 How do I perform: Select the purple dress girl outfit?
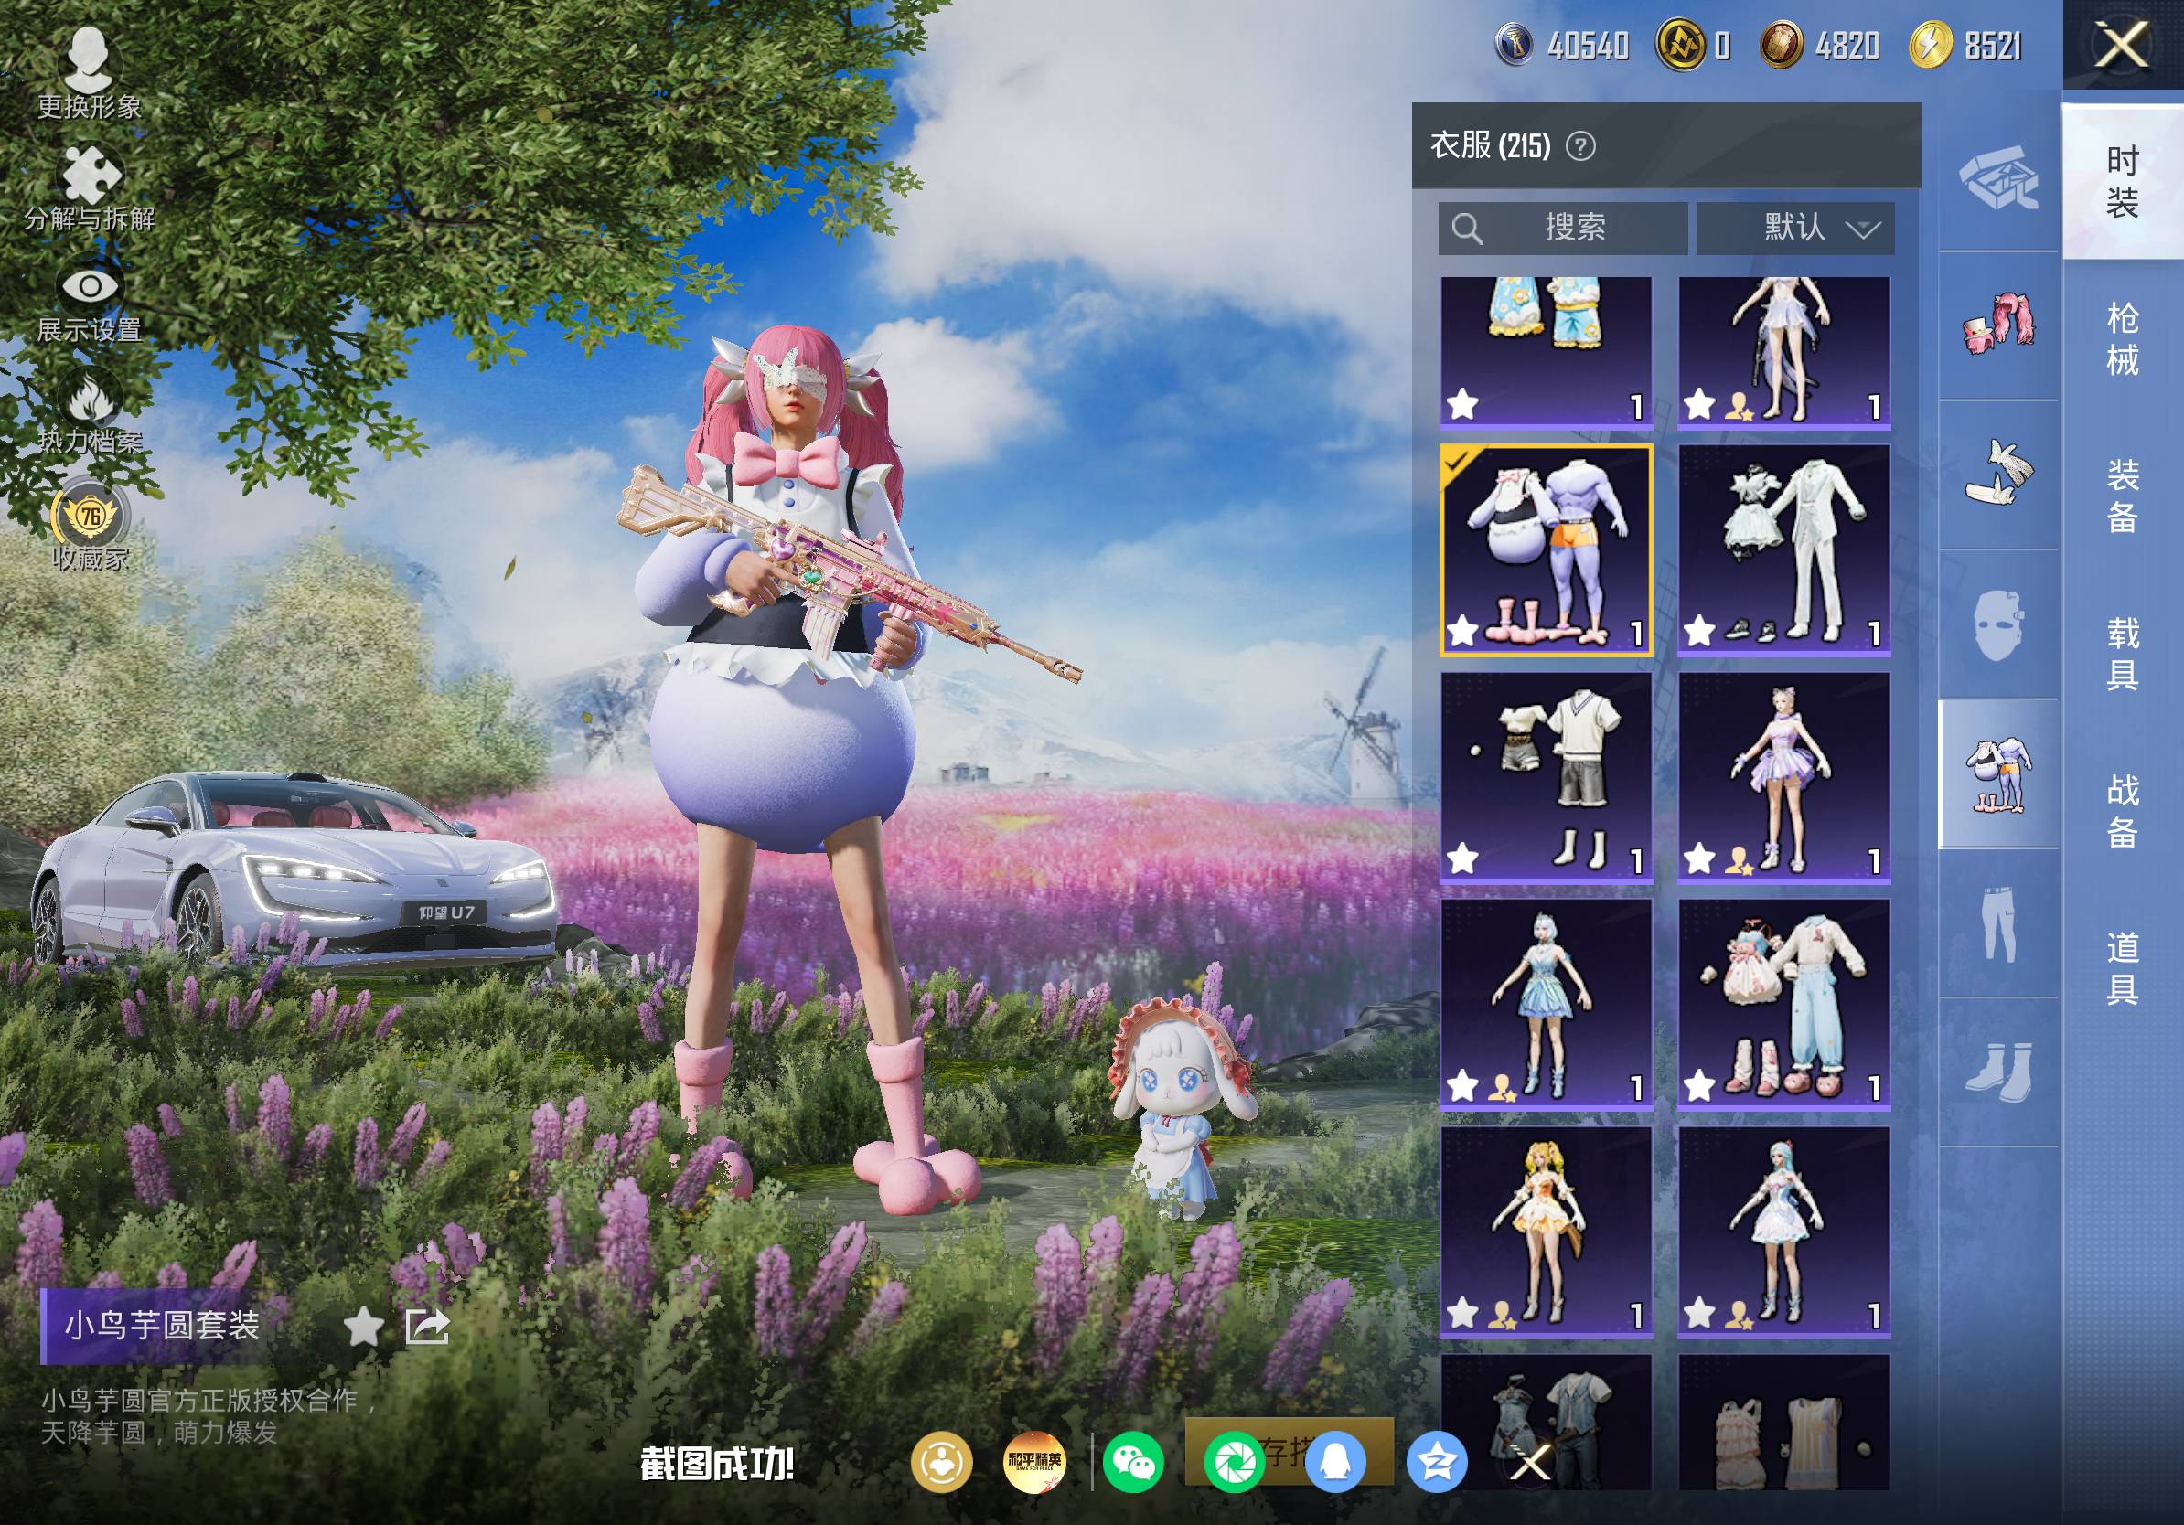(1783, 777)
